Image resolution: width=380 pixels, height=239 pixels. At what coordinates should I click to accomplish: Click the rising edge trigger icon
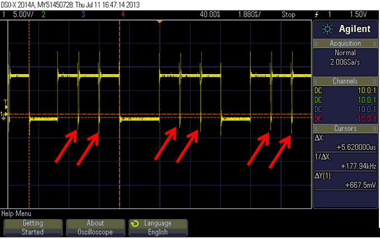coord(316,14)
